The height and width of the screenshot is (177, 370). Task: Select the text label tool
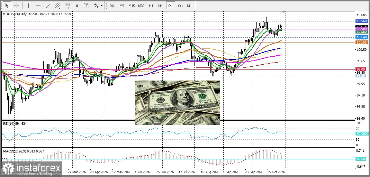(87, 6)
